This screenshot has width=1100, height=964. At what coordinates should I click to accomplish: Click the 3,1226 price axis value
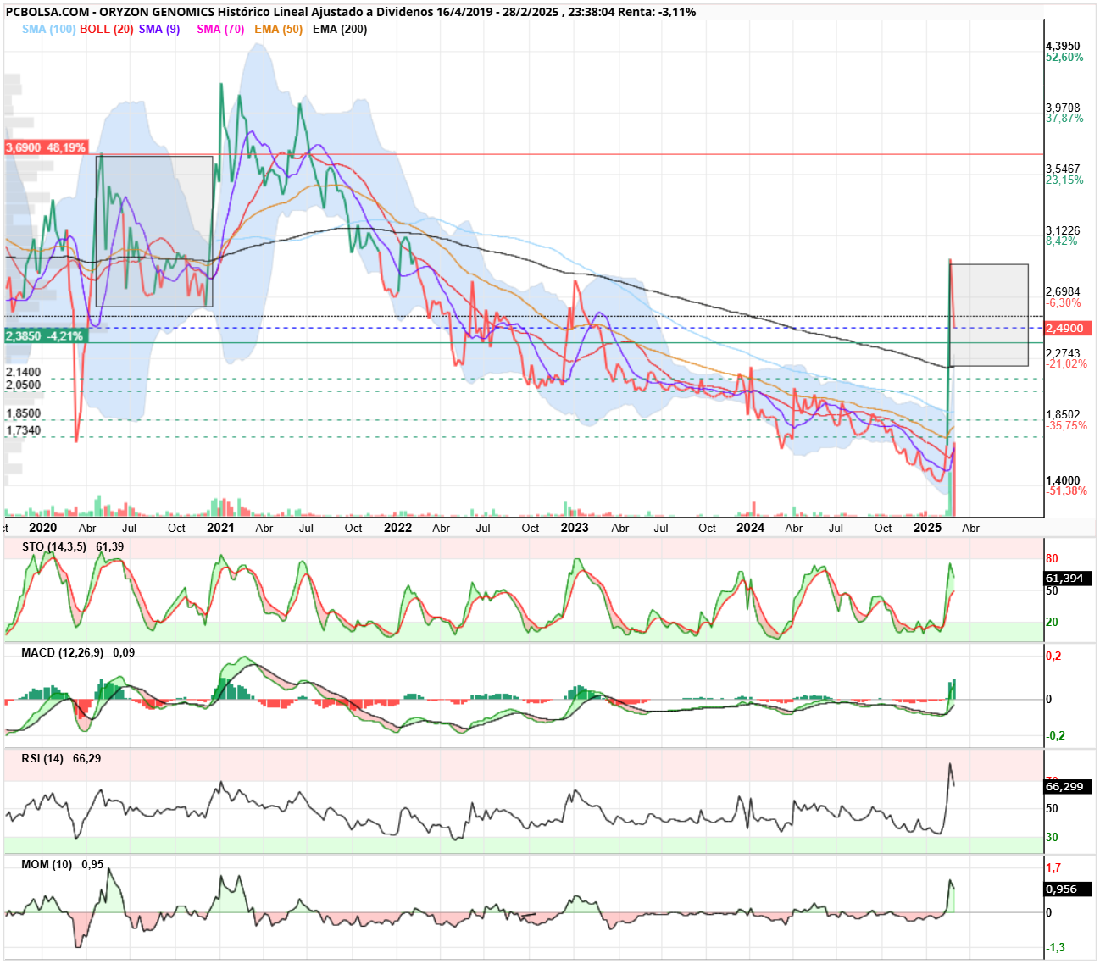[x=1063, y=230]
